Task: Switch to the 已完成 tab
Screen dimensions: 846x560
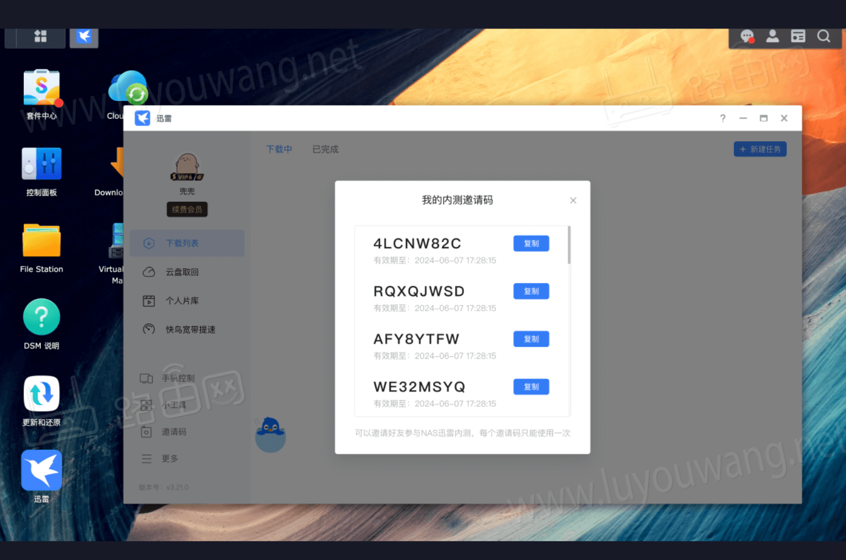Action: click(x=325, y=149)
